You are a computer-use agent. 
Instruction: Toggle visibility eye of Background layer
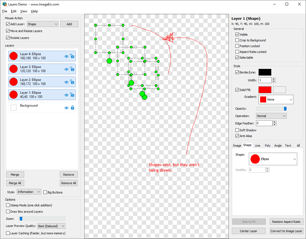click(66, 108)
